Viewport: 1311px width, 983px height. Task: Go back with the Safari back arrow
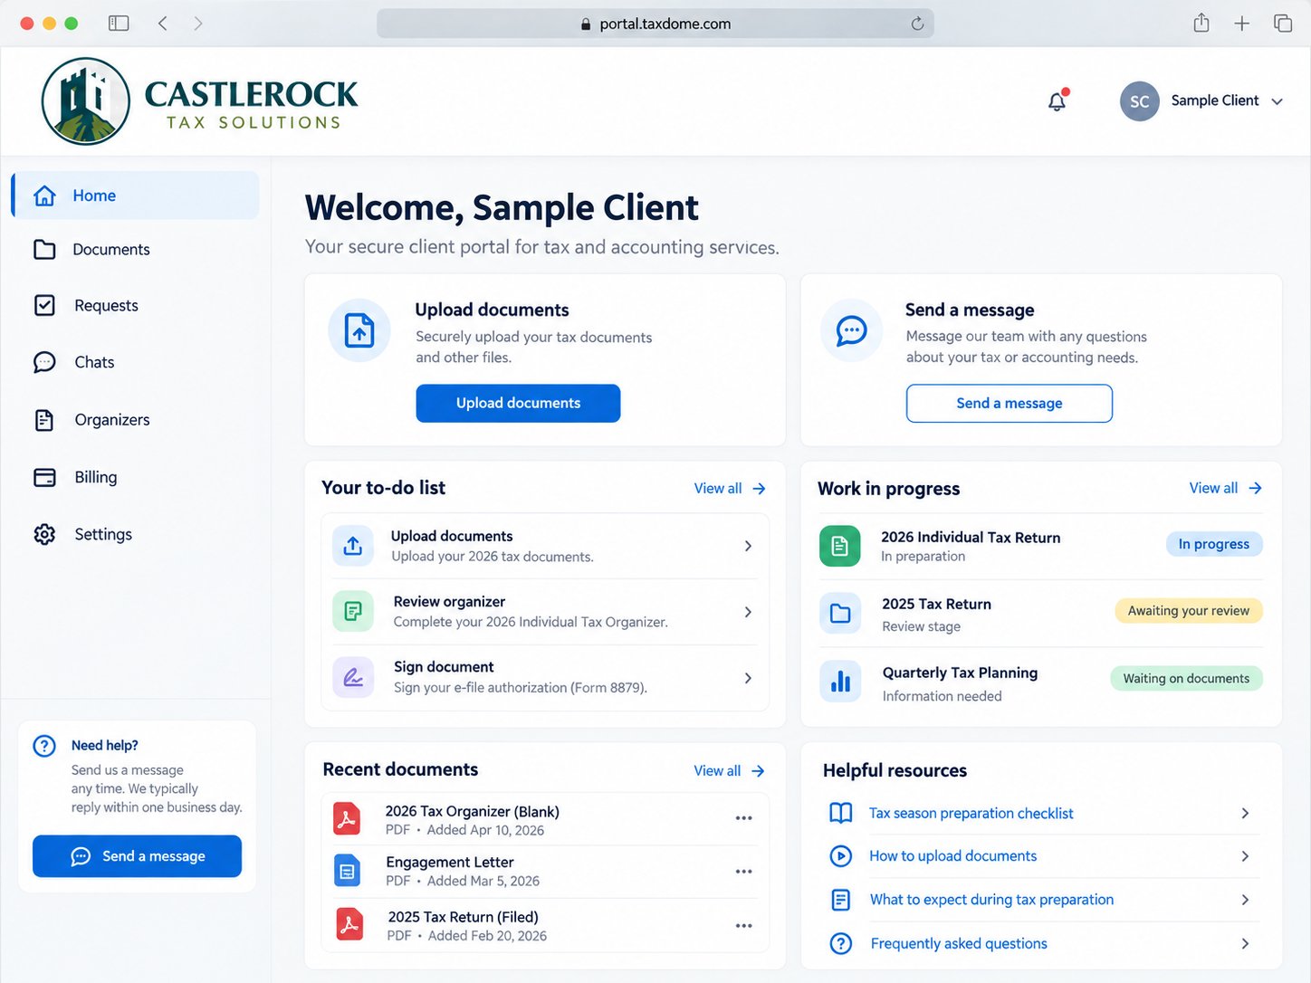point(163,24)
